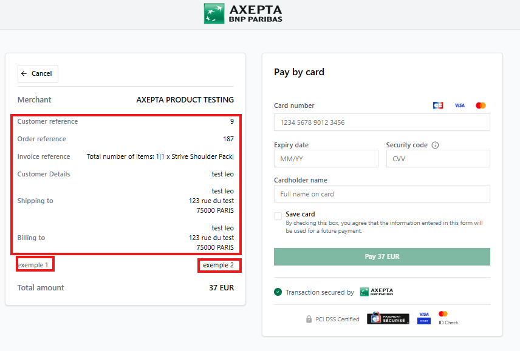Focus the Card number field
Viewport: 520px width, 351px height.
click(x=381, y=122)
